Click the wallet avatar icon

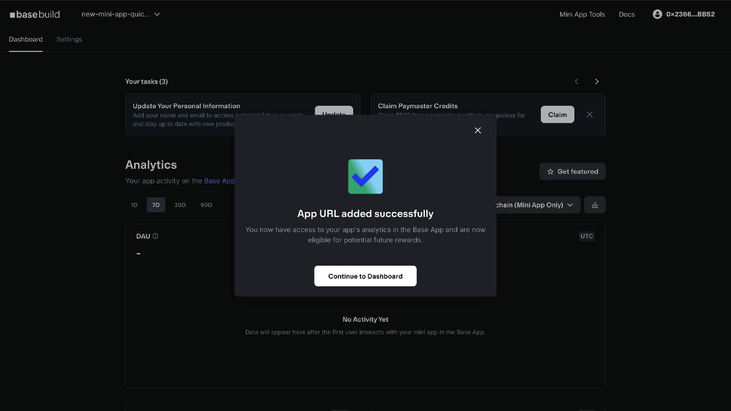click(x=657, y=14)
